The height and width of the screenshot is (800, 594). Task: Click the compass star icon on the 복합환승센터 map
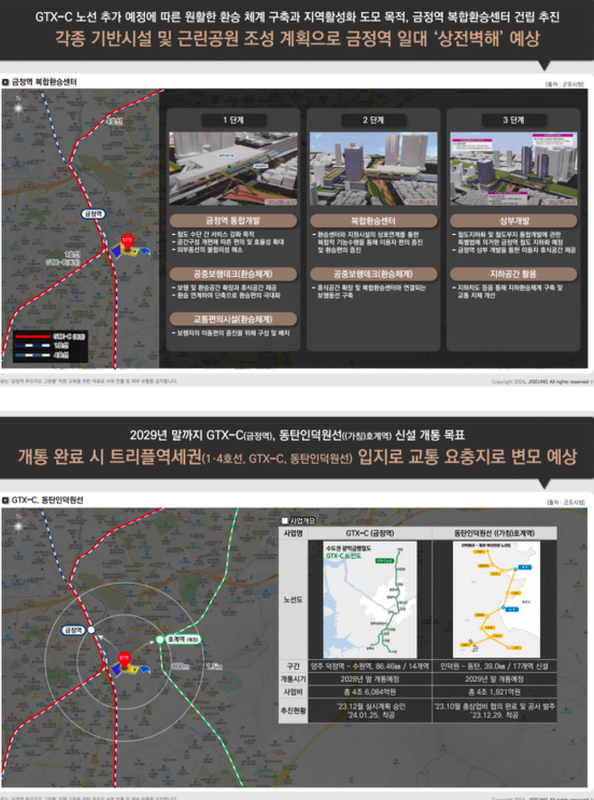19,106
